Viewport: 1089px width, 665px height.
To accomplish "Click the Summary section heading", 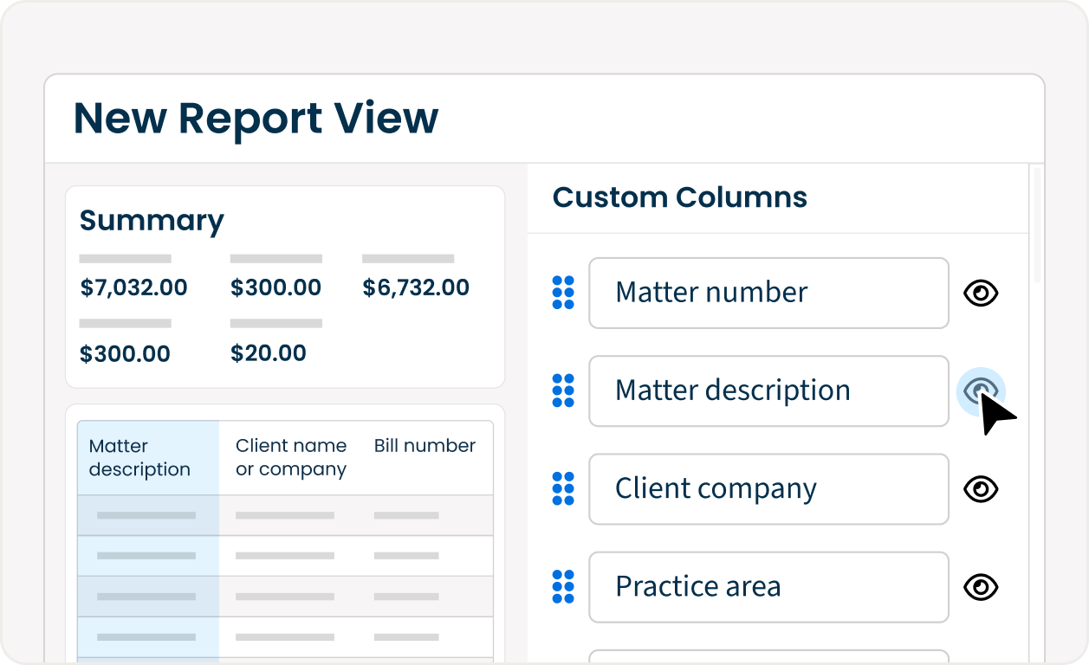I will [152, 221].
